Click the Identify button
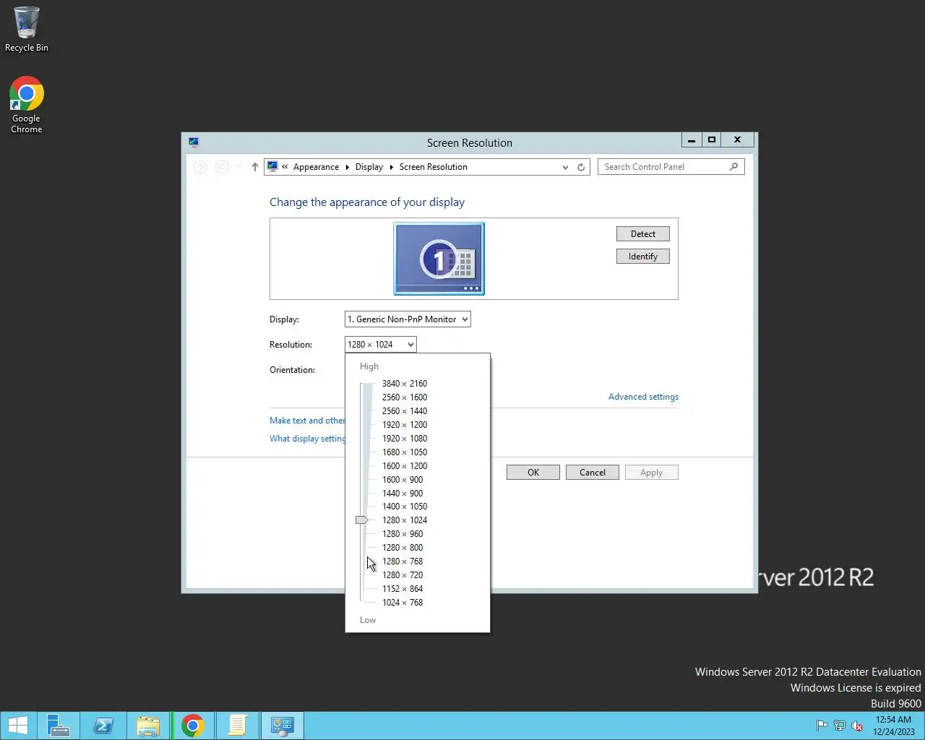This screenshot has width=925, height=740. tap(643, 257)
